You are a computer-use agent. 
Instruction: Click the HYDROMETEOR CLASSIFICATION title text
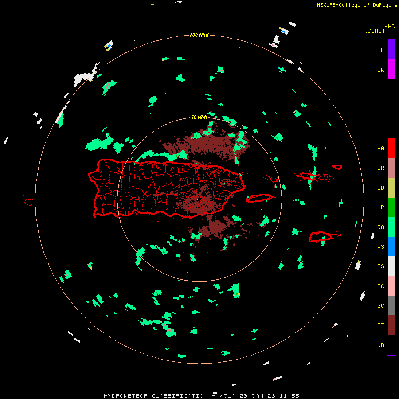[156, 396]
